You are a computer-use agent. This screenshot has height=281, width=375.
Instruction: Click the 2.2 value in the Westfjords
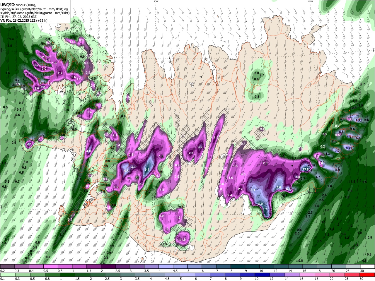pos(60,73)
